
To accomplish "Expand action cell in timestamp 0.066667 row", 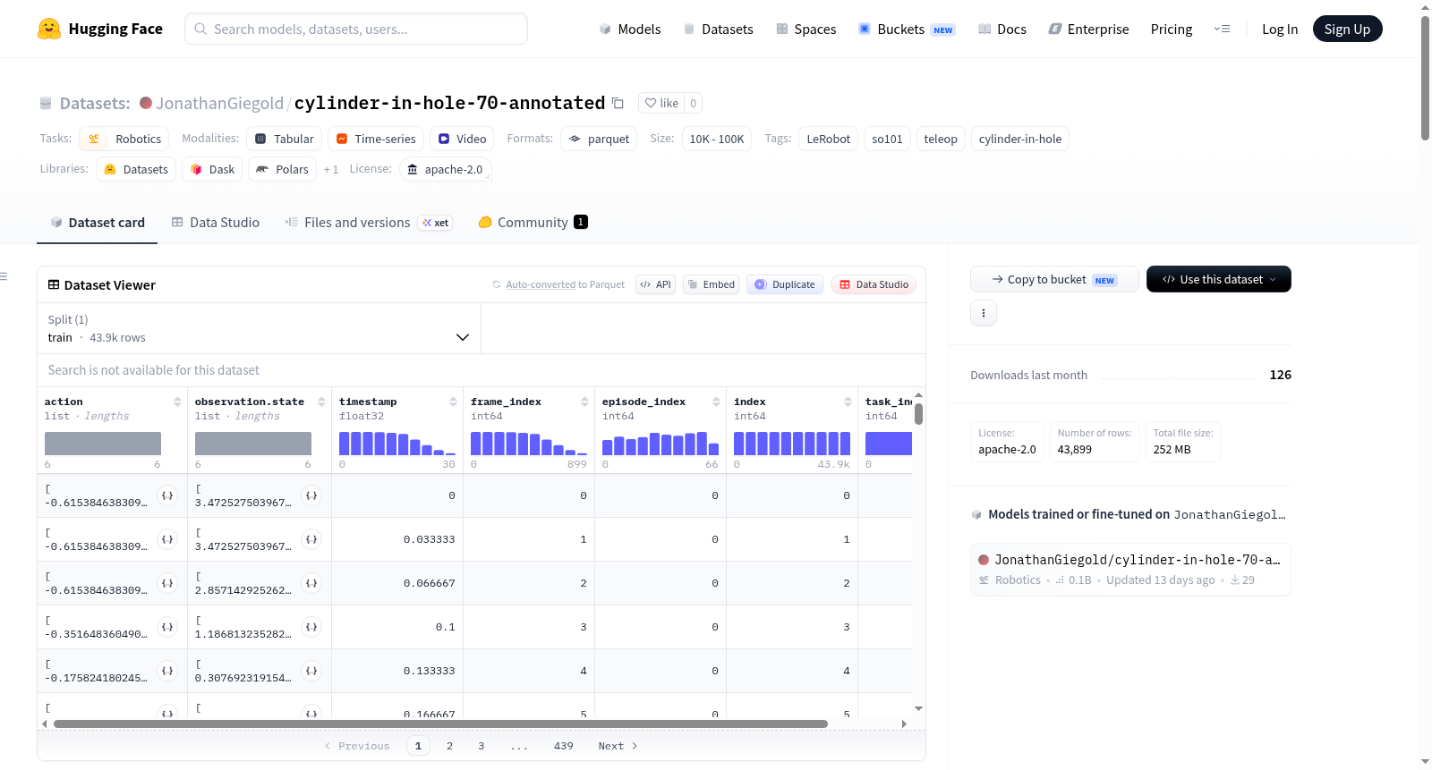I will pyautogui.click(x=167, y=583).
